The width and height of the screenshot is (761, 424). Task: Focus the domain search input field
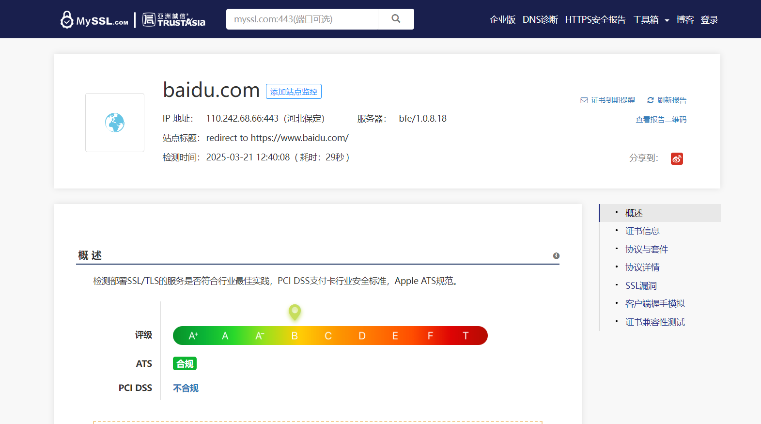point(302,19)
